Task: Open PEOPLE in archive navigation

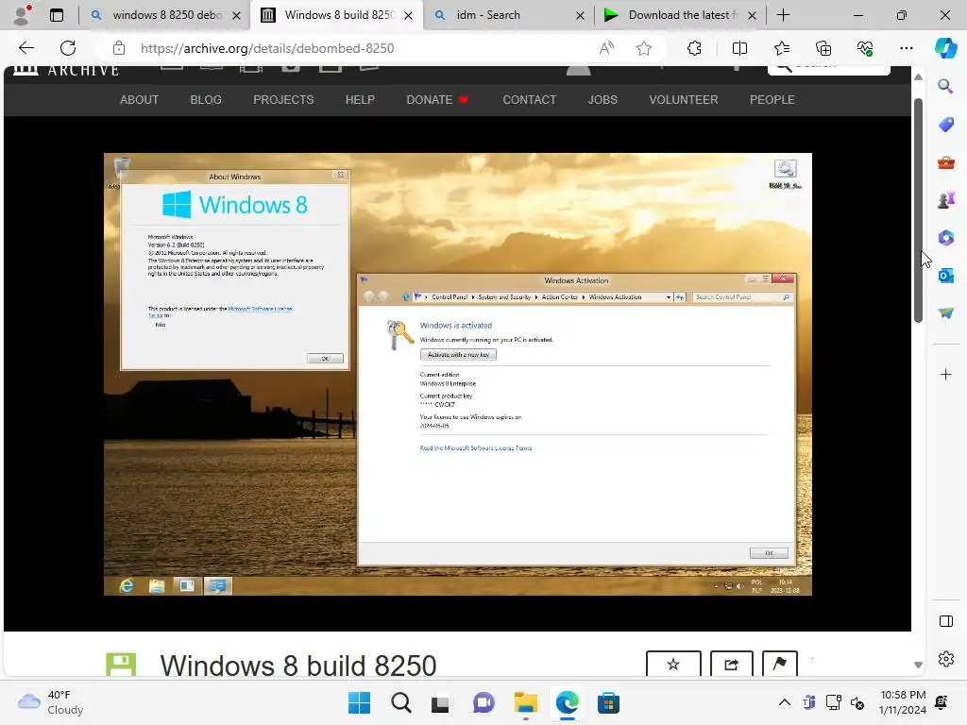Action: coord(772,100)
